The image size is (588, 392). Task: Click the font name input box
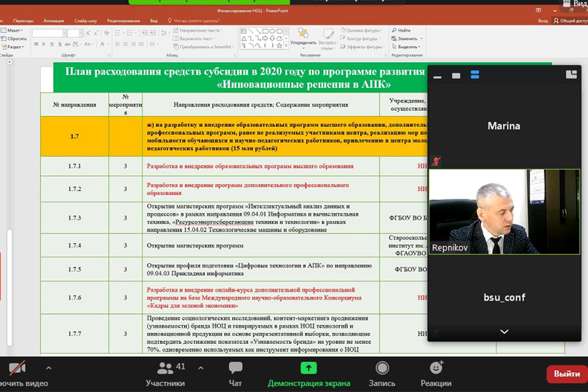click(x=48, y=33)
